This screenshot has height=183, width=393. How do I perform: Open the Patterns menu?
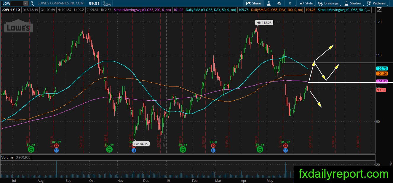coord(376,3)
